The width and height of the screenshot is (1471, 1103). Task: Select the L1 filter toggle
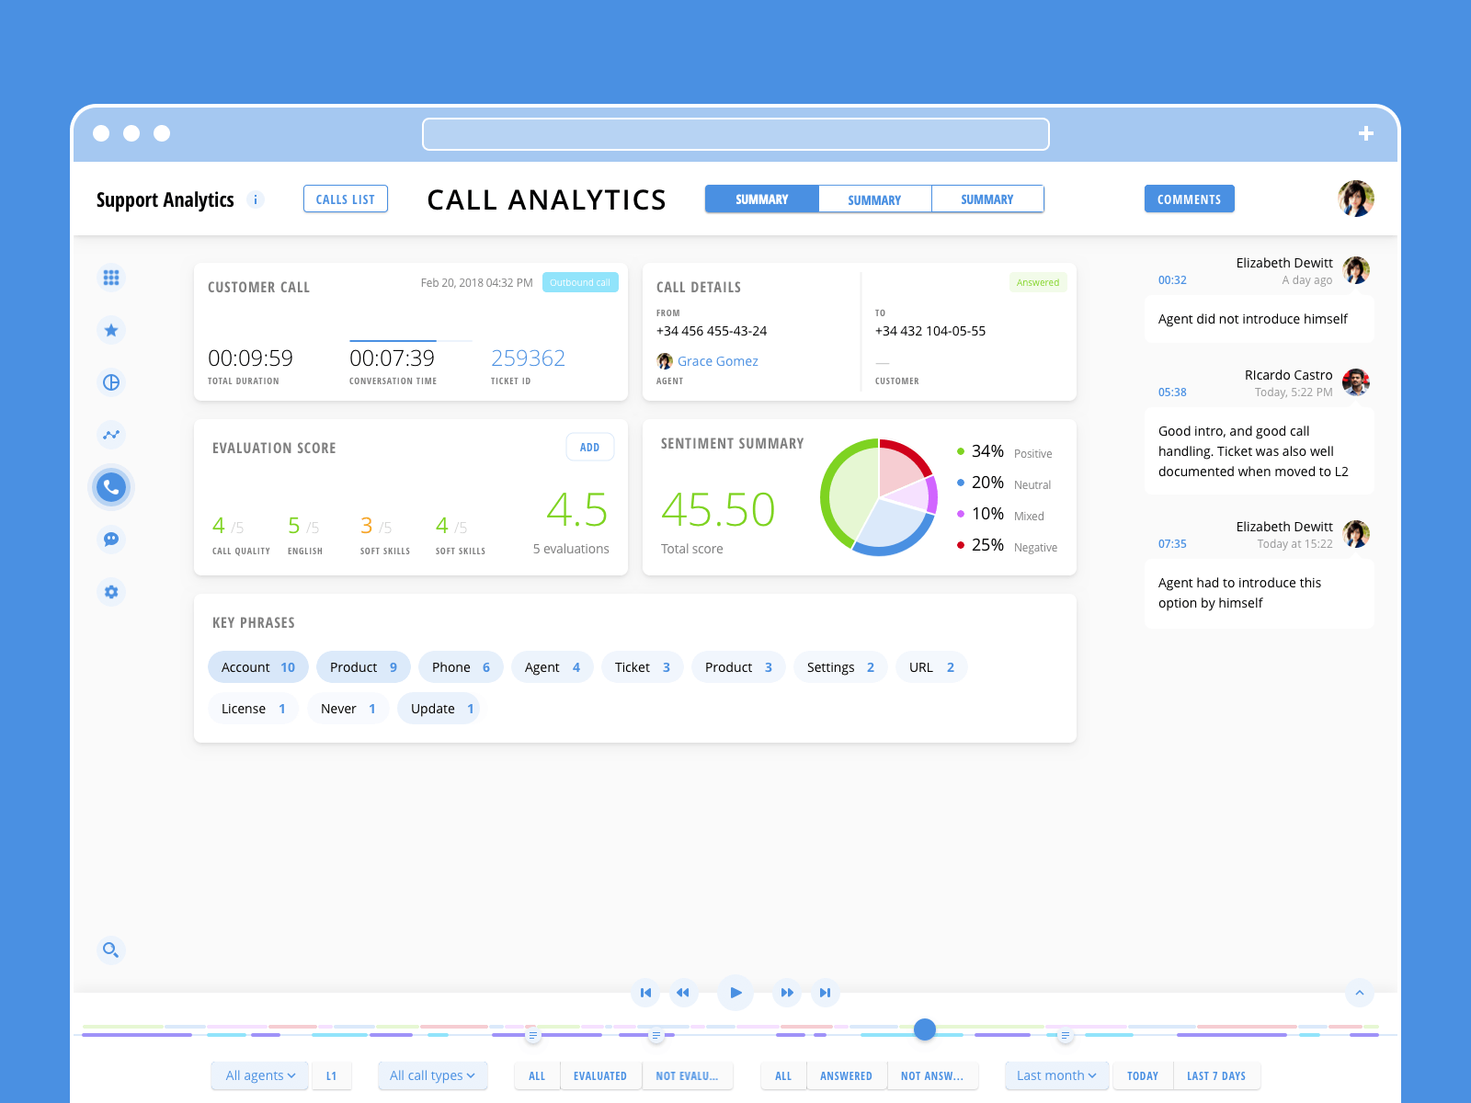tap(332, 1075)
